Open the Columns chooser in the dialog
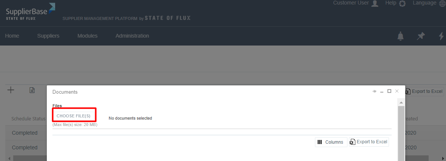The width and height of the screenshot is (446, 161). pos(331,142)
